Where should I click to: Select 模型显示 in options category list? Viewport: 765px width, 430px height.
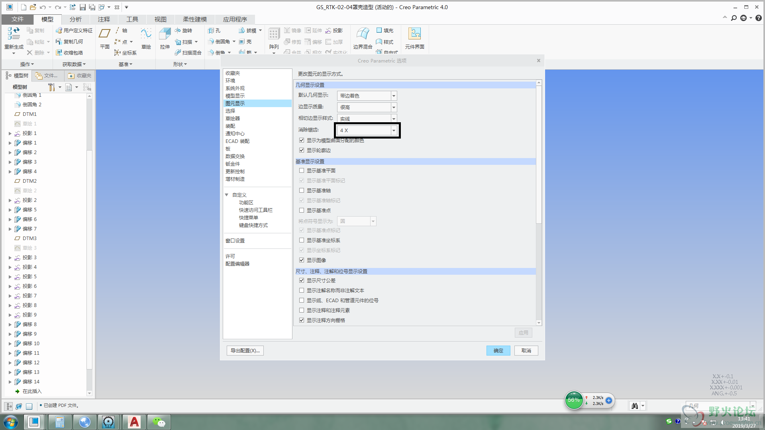point(235,96)
